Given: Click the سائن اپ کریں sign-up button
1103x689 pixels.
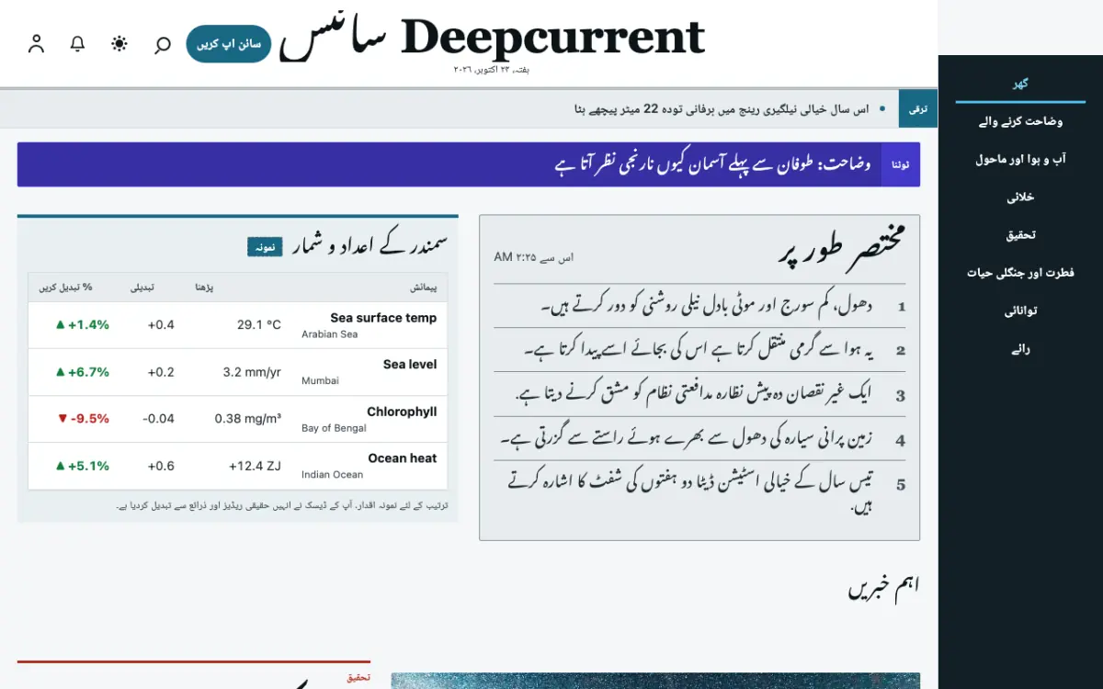Looking at the screenshot, I should [x=229, y=44].
